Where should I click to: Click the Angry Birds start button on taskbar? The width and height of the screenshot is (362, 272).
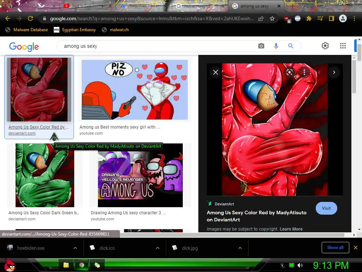coord(10,265)
